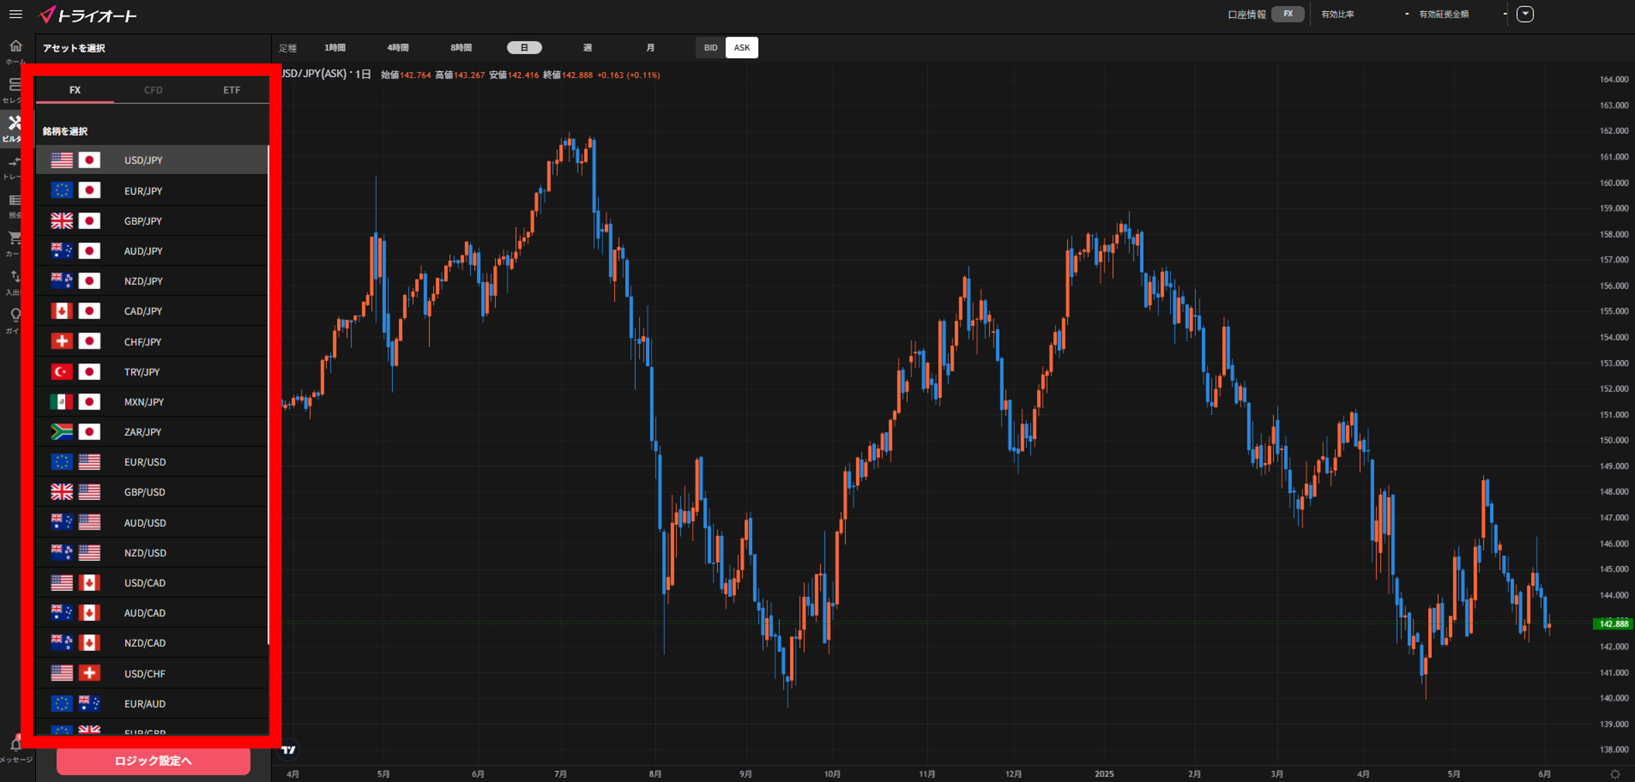Select NZD/CAD currency pair
The height and width of the screenshot is (782, 1635).
152,643
